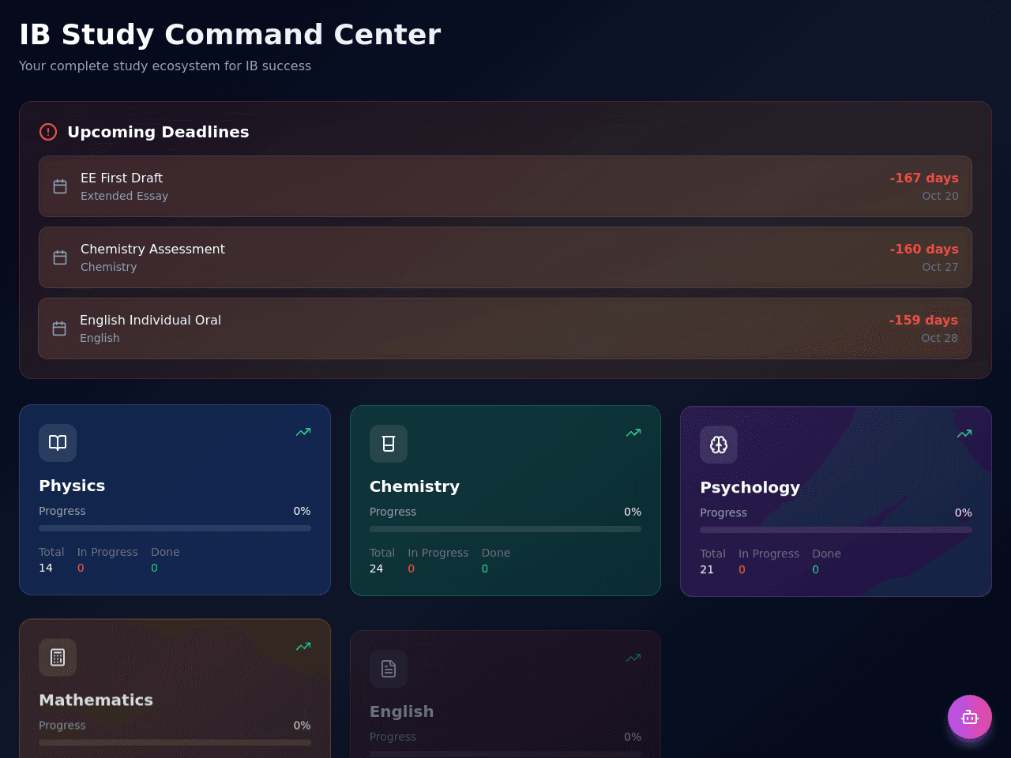
Task: Click the -160 days countdown
Action: 924,249
